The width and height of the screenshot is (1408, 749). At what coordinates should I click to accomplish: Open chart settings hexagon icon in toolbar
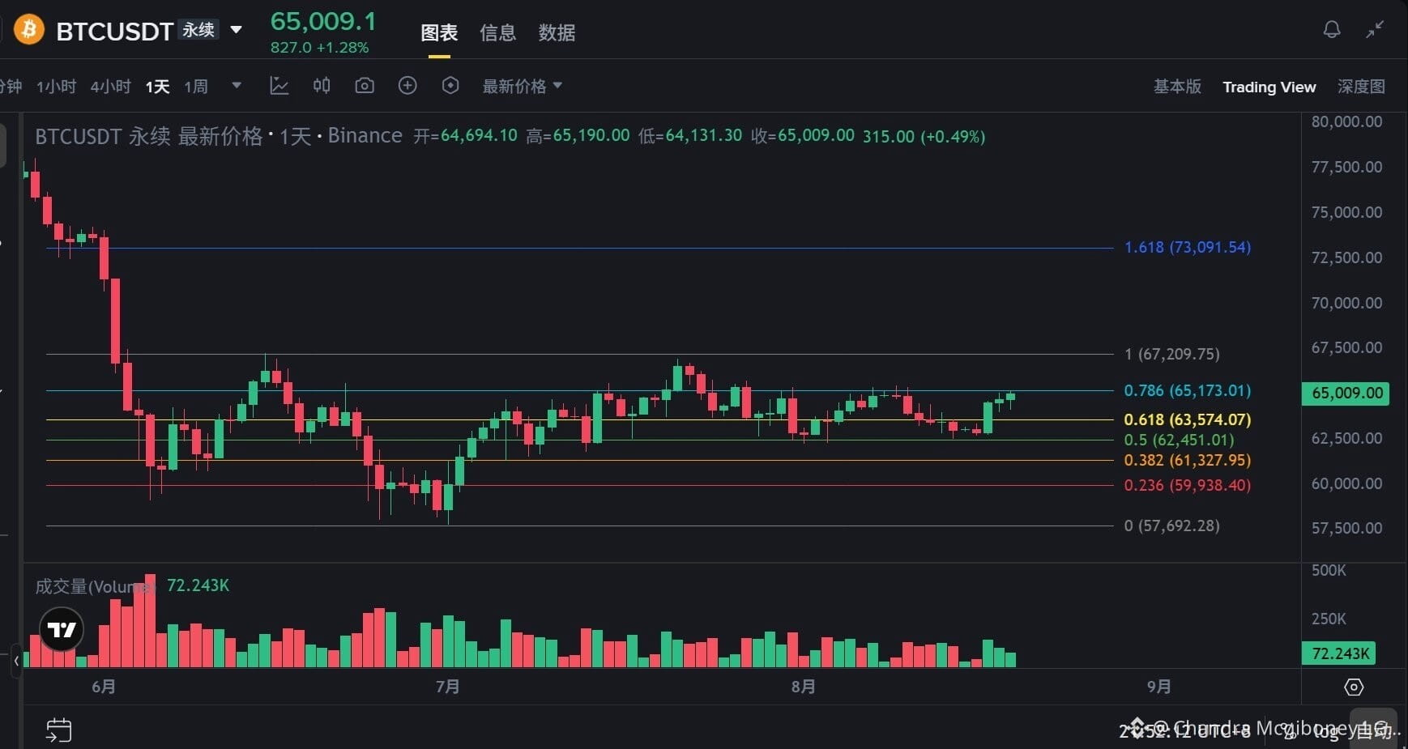tap(450, 85)
